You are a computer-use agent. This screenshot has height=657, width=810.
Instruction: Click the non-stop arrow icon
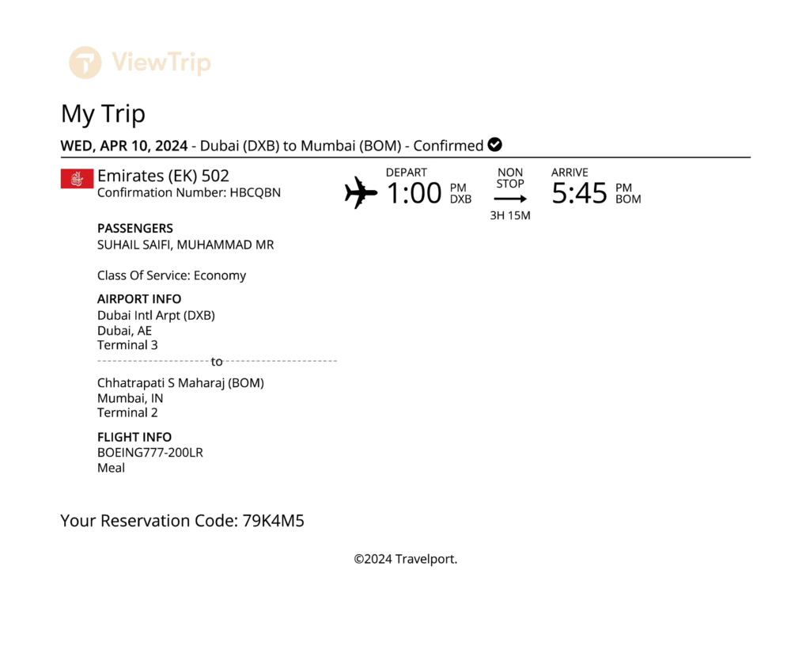[510, 199]
